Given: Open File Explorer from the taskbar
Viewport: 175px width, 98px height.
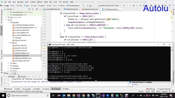Looking at the screenshot, I should coord(69,96).
